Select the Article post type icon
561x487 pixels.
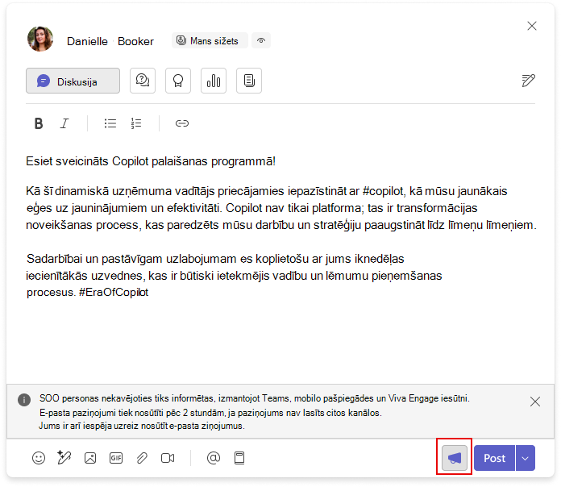(x=248, y=81)
